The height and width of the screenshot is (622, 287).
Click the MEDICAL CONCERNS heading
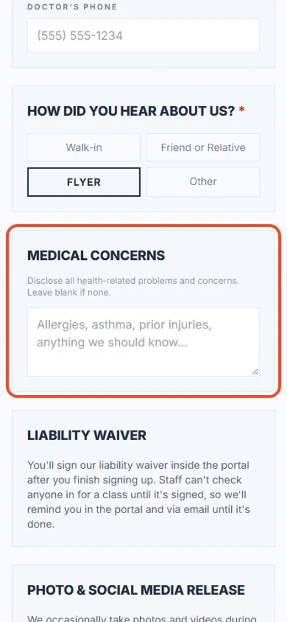pos(96,255)
